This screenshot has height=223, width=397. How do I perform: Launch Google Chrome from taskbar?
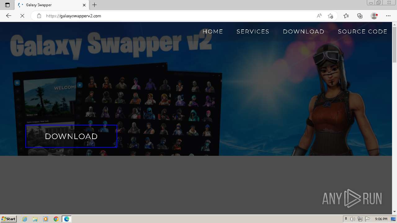(56, 219)
